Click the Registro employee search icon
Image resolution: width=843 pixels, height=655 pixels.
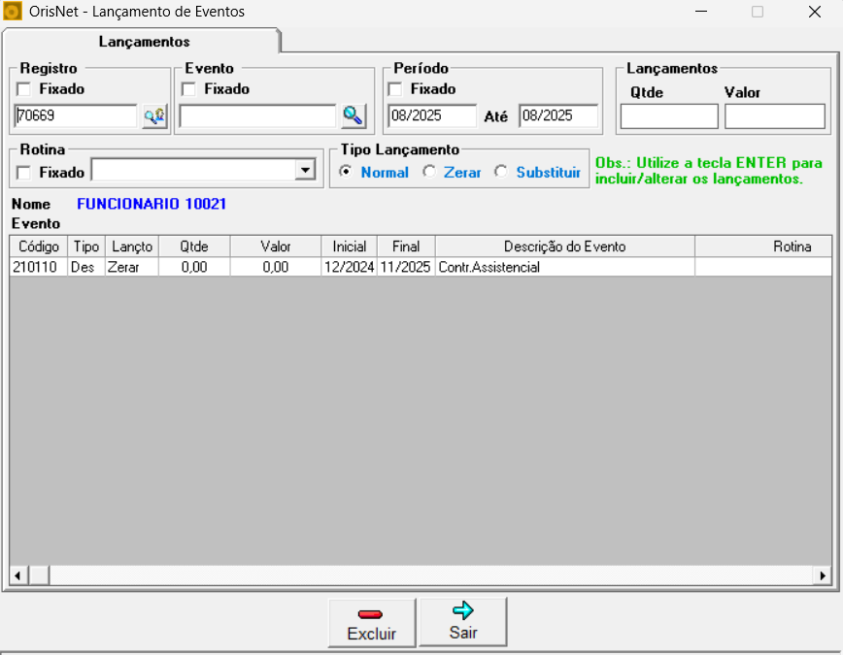[x=154, y=116]
